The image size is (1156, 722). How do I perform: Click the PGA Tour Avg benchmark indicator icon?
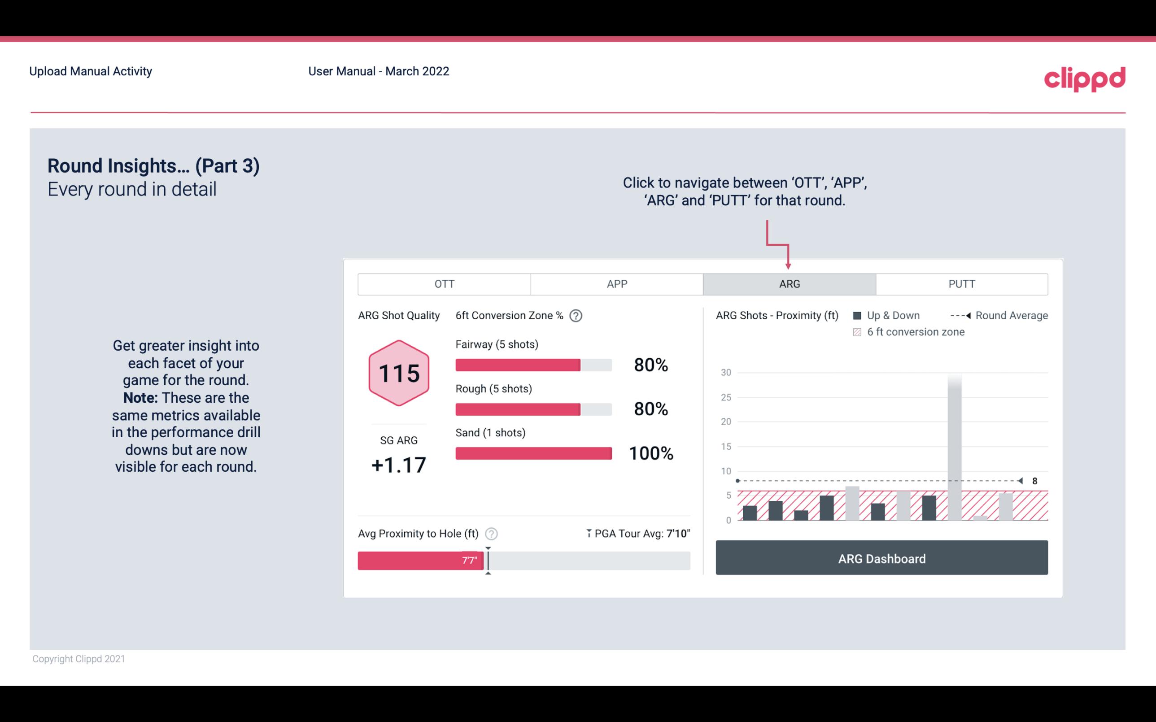coord(588,533)
